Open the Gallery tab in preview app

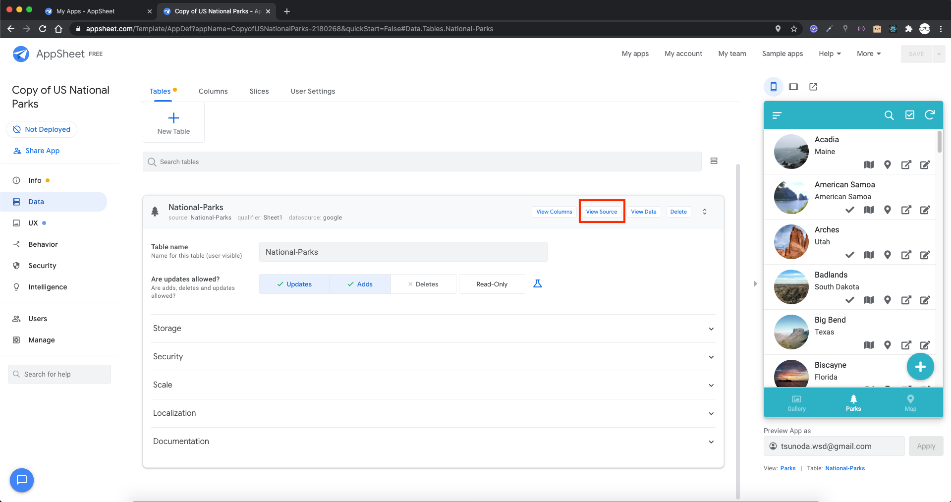coord(796,403)
